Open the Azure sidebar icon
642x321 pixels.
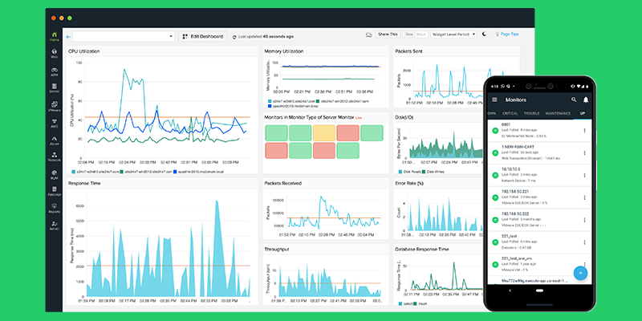pyautogui.click(x=54, y=140)
